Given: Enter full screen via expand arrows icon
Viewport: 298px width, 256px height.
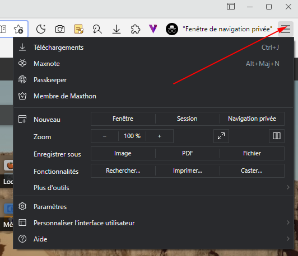Looking at the screenshot, I should point(221,136).
